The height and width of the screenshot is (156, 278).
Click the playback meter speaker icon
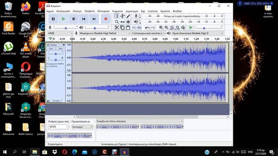point(136,22)
